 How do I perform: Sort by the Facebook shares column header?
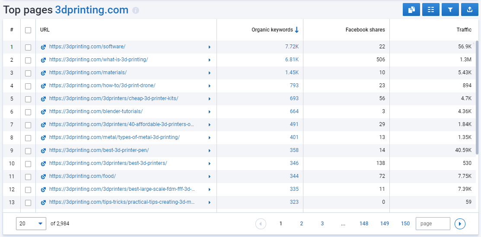(x=365, y=30)
